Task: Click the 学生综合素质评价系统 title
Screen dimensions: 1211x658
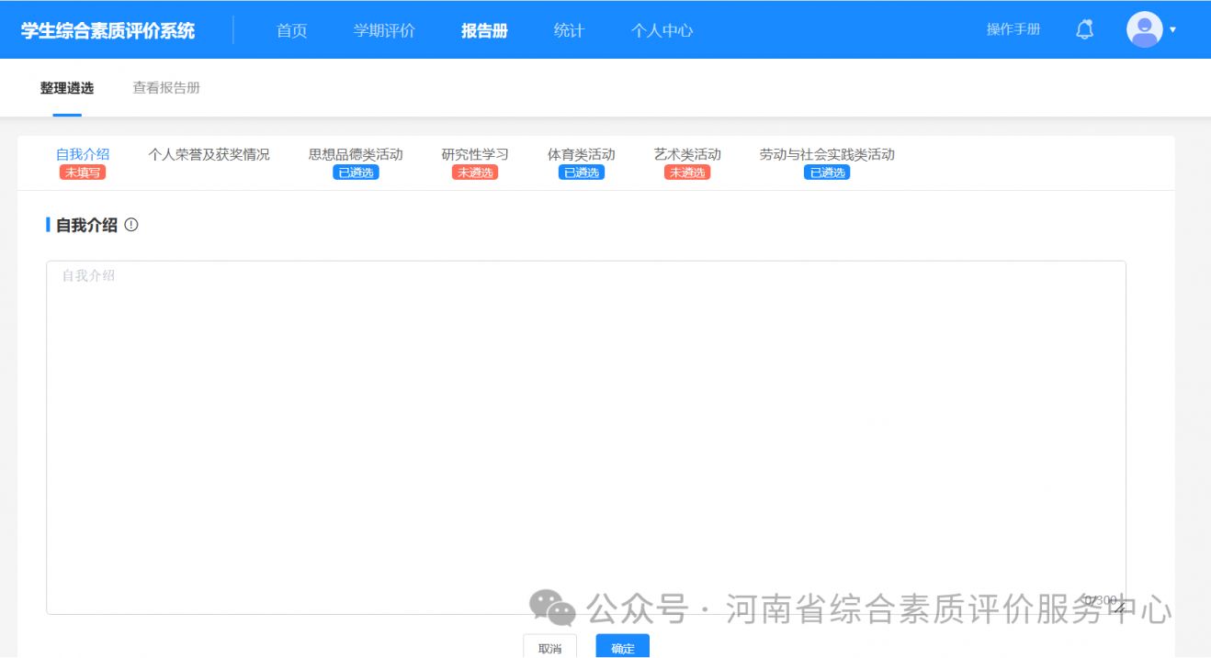Action: (x=108, y=30)
